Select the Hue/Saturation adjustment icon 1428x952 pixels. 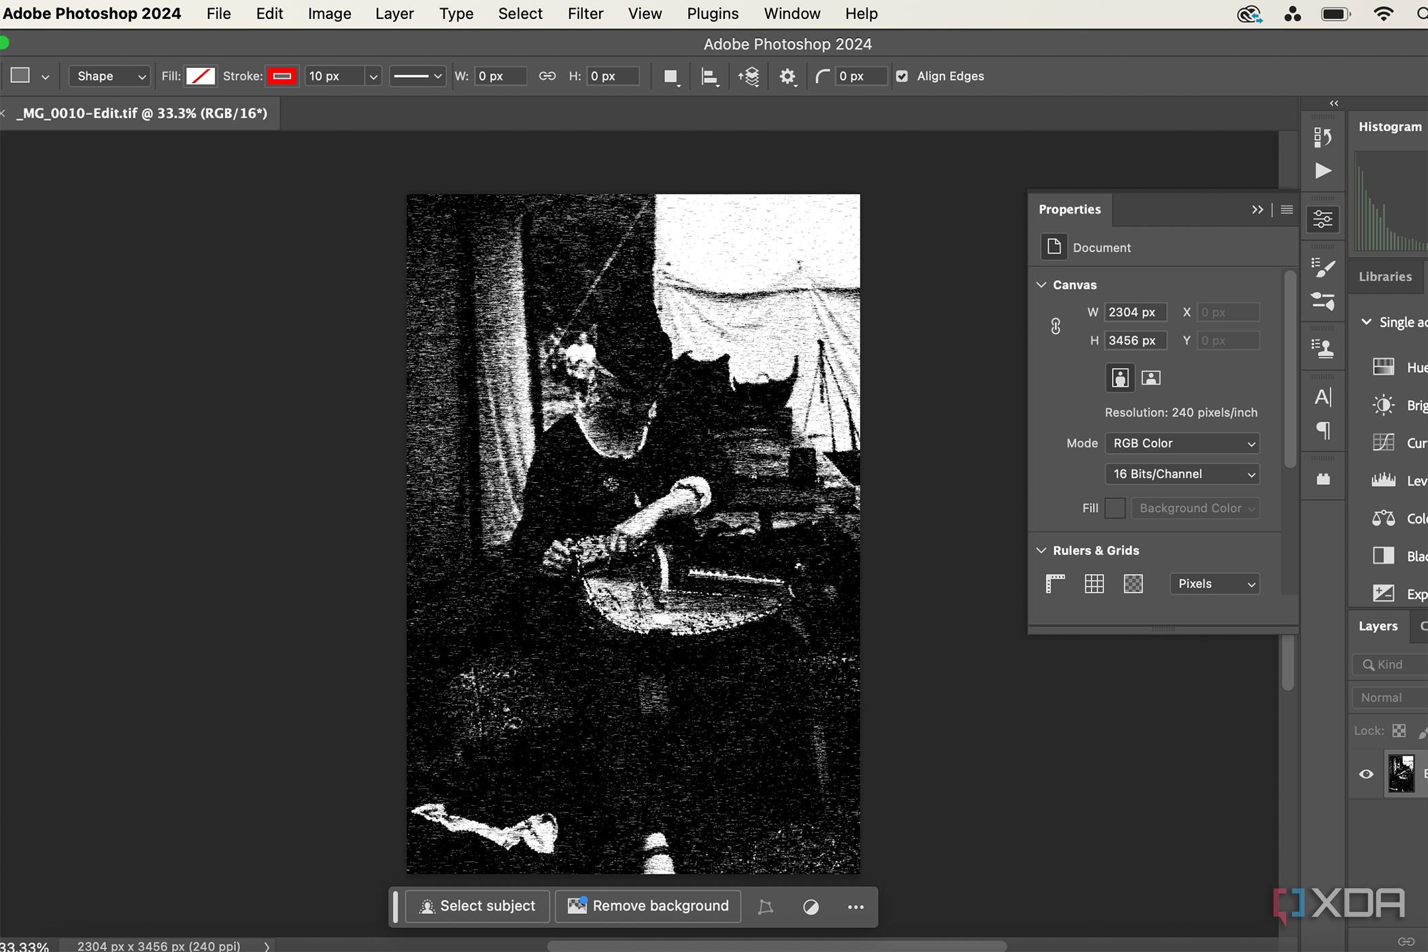(x=1383, y=367)
